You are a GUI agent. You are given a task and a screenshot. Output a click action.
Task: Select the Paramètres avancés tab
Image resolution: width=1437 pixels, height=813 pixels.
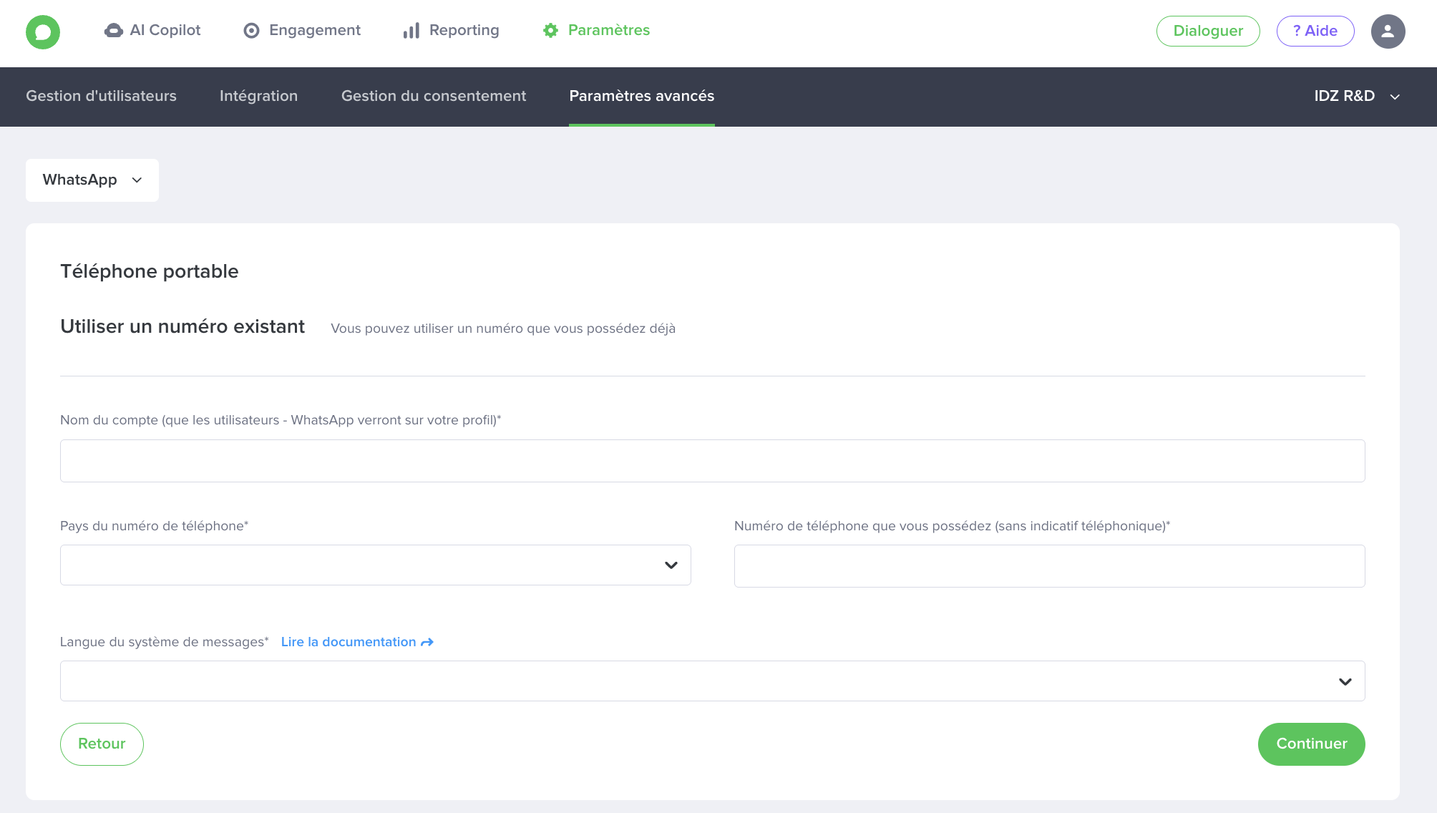pos(642,96)
